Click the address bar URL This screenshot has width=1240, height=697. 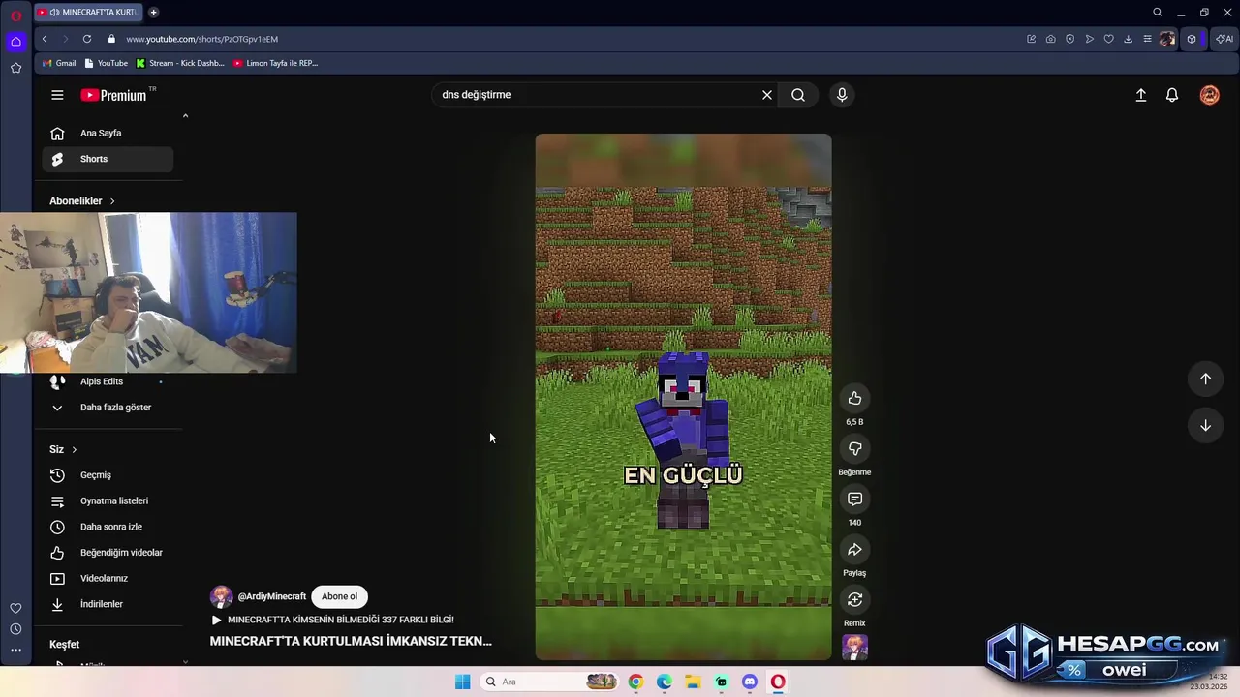pyautogui.click(x=201, y=39)
